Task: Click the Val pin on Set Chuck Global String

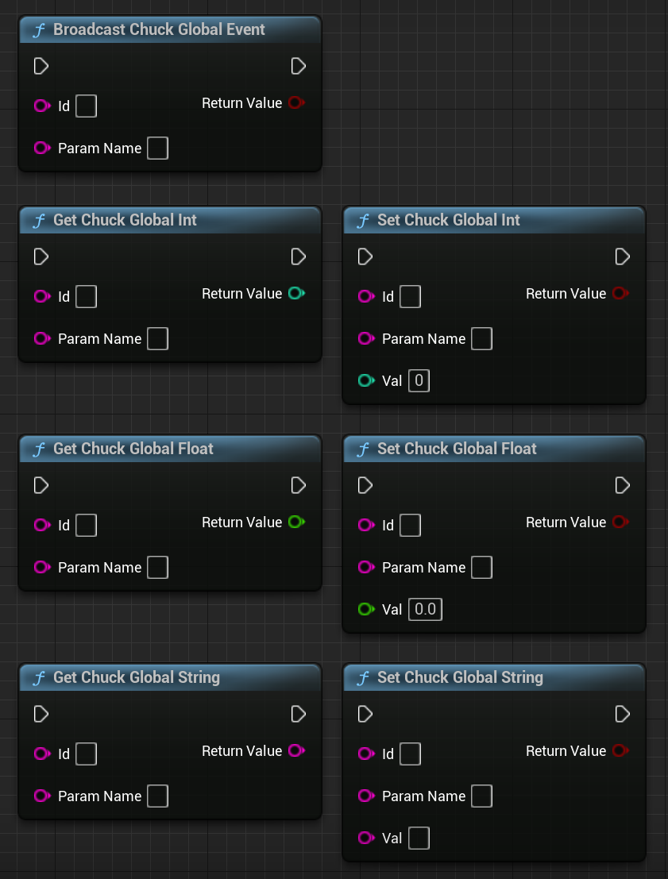Action: 365,838
